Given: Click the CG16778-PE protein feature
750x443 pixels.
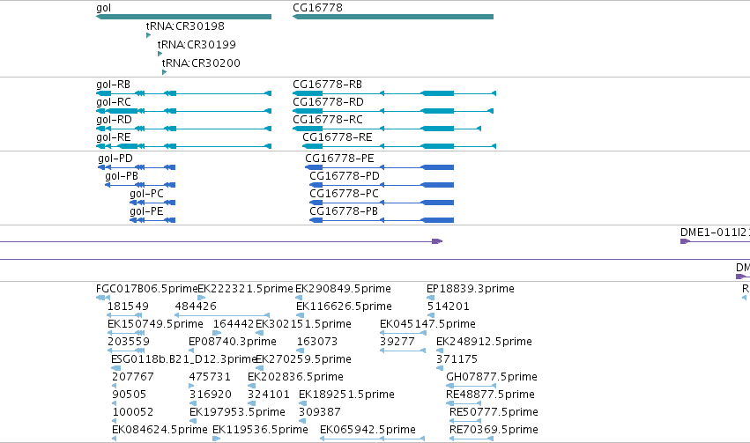Looking at the screenshot, I should [x=379, y=167].
